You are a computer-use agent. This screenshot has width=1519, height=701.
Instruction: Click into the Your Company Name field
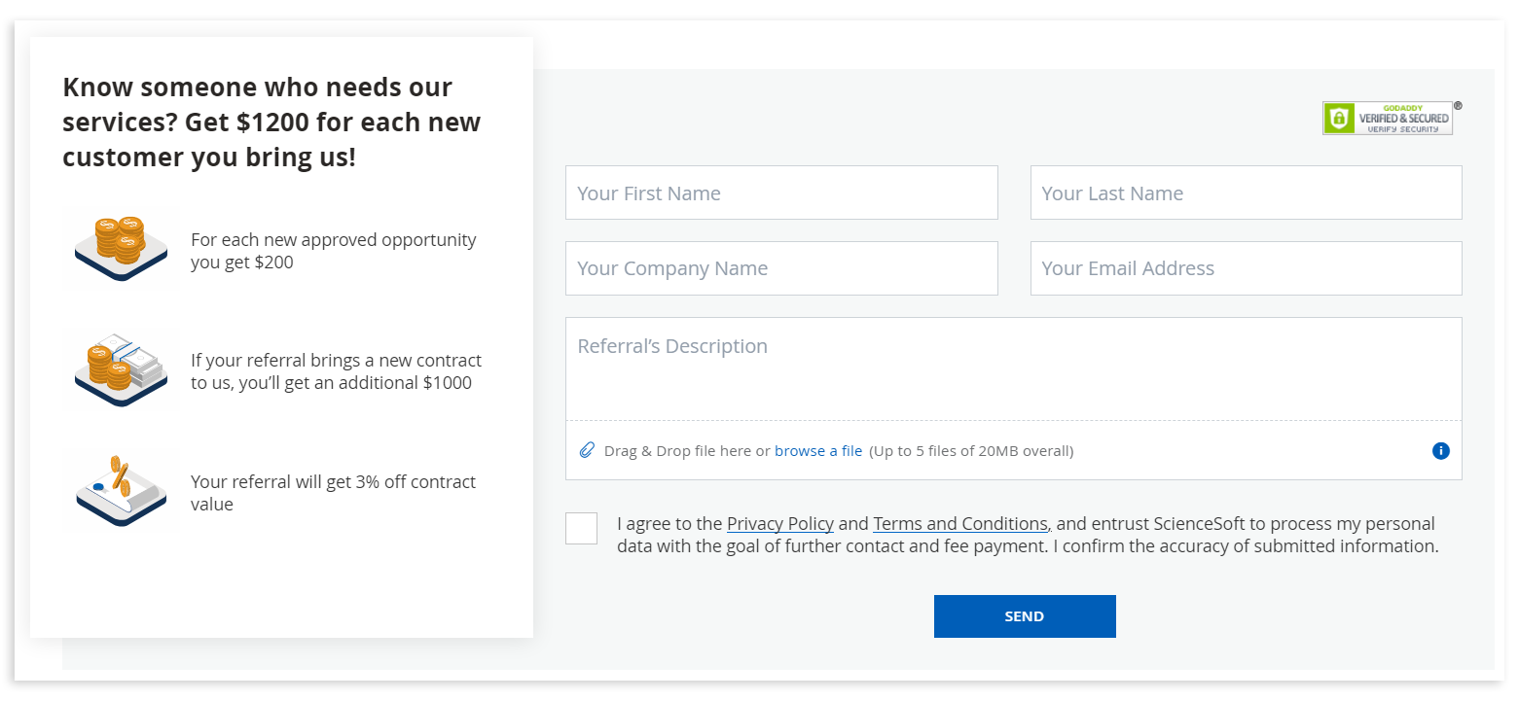point(781,268)
